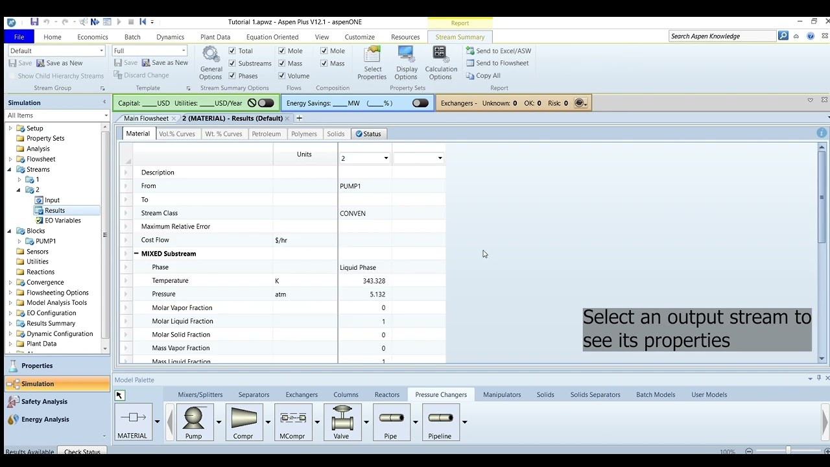Click Save as New in Template group

point(165,62)
